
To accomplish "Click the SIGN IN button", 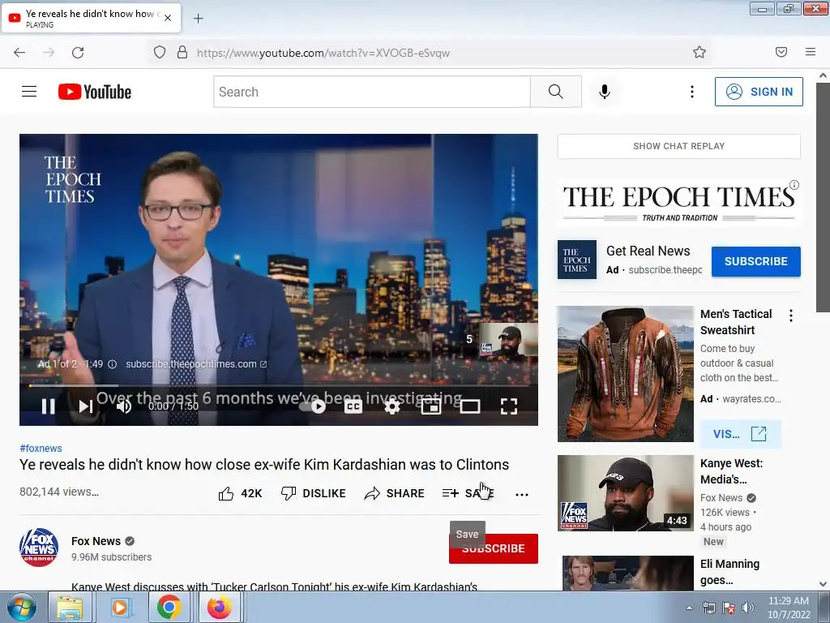I will tap(759, 92).
